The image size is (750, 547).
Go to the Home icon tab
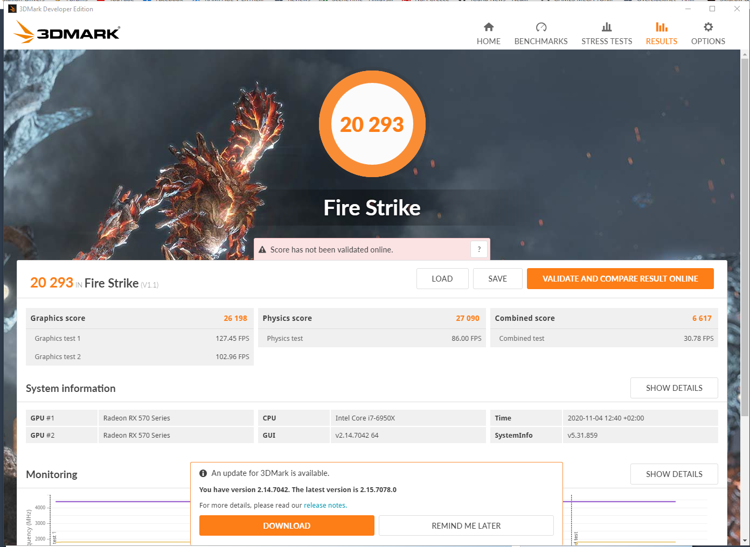pos(489,27)
